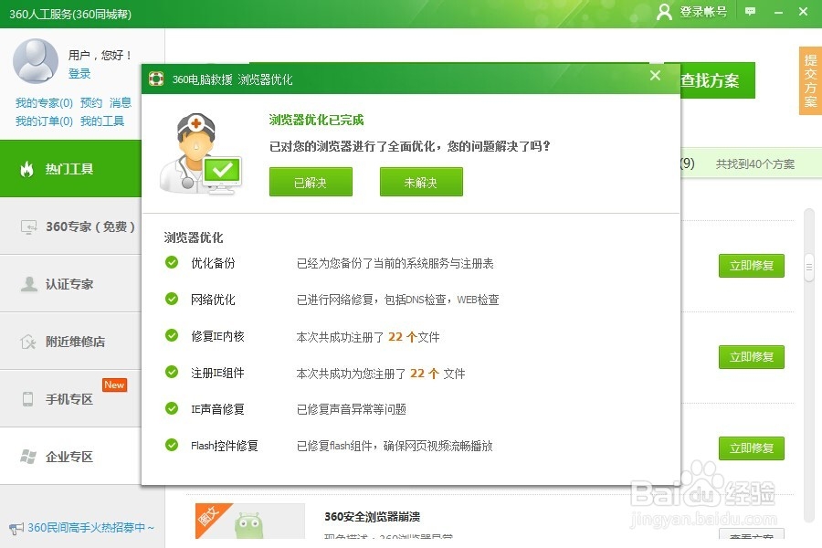
Task: Select 360专家（免费） sidebar tab
Action: click(70, 227)
